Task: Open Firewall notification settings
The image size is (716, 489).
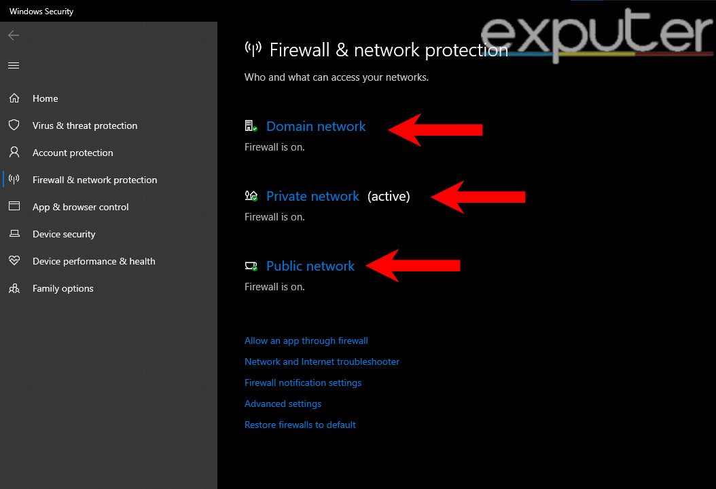Action: 302,383
